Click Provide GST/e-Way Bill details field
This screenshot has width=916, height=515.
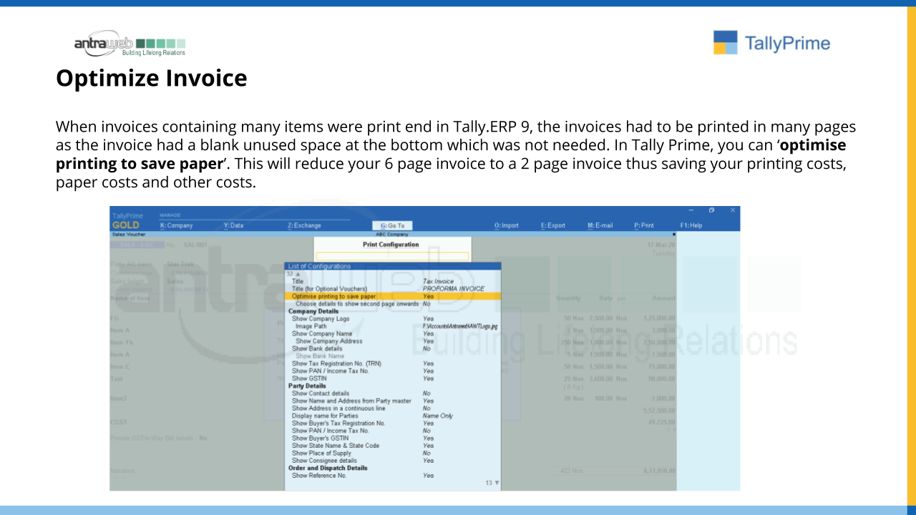[x=159, y=438]
